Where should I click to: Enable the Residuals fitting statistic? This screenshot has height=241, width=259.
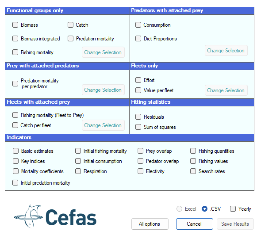click(138, 117)
